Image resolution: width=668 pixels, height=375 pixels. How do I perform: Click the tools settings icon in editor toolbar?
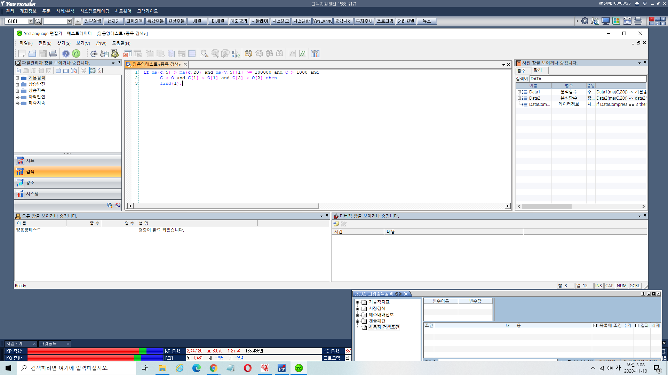coord(315,53)
